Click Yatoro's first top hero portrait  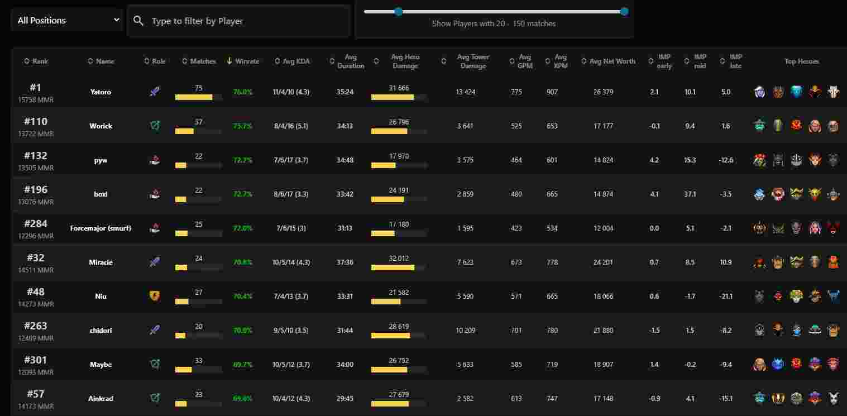coord(759,92)
